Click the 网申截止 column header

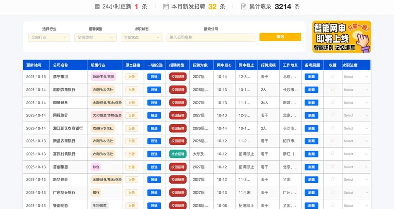pos(246,65)
